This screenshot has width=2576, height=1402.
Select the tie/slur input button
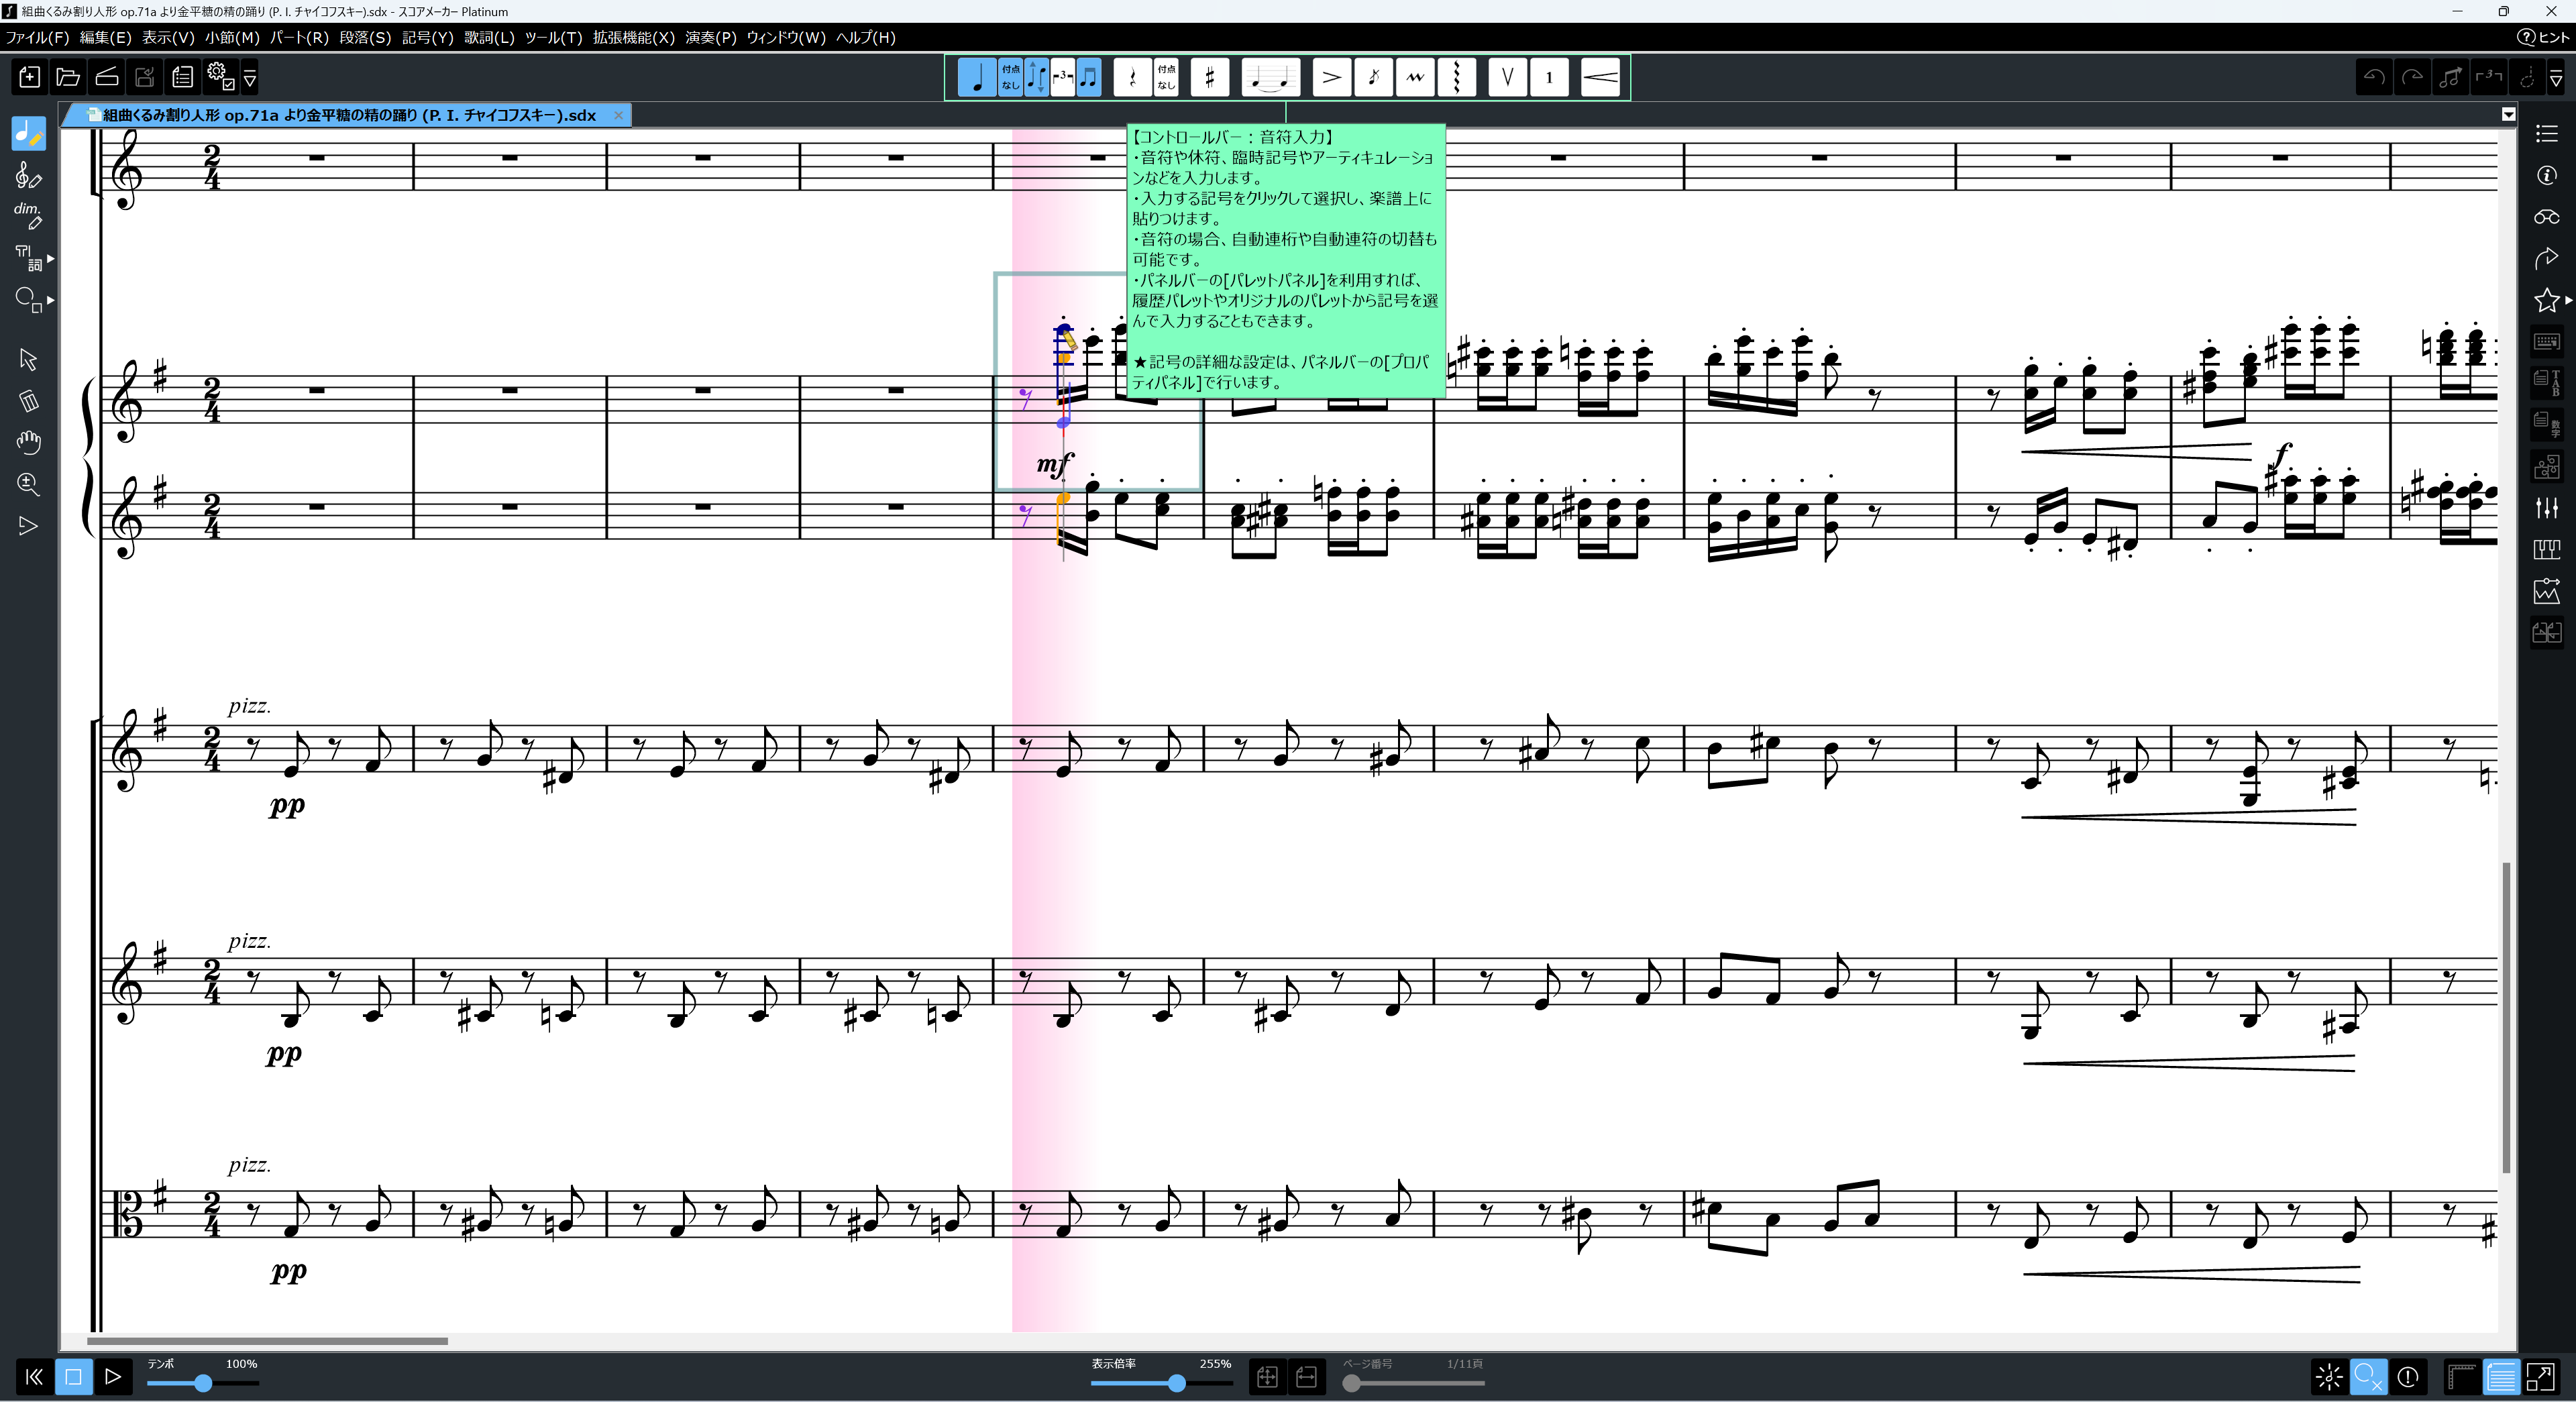coord(1271,77)
